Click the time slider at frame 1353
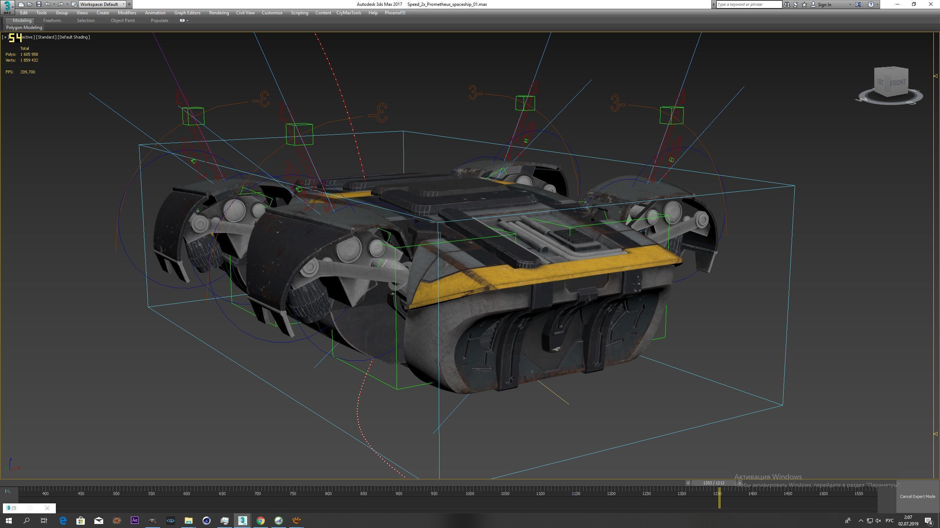Screen dimensions: 940x528 pyautogui.click(x=713, y=483)
